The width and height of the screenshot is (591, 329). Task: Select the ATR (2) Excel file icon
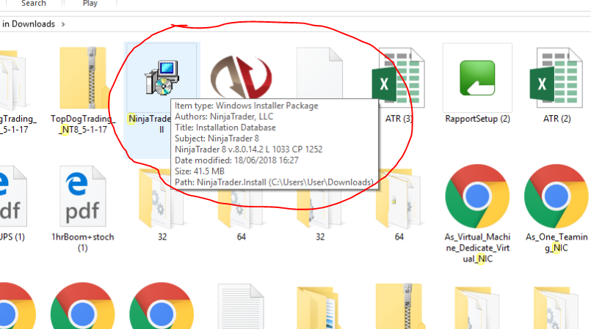pyautogui.click(x=556, y=78)
